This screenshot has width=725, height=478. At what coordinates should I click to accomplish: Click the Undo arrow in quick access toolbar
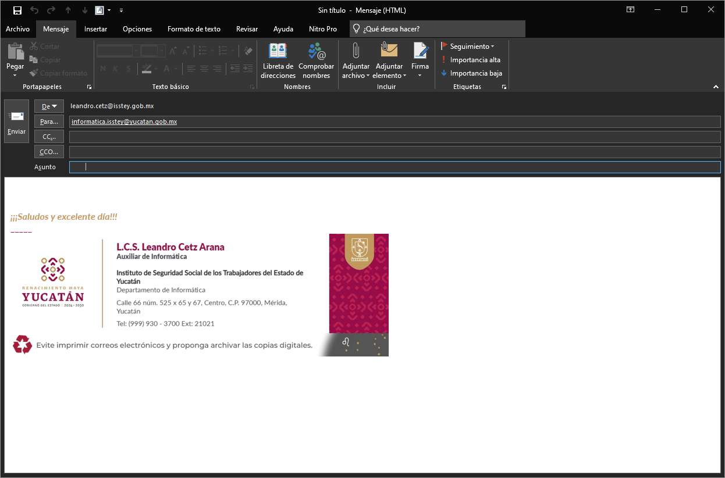click(x=34, y=10)
